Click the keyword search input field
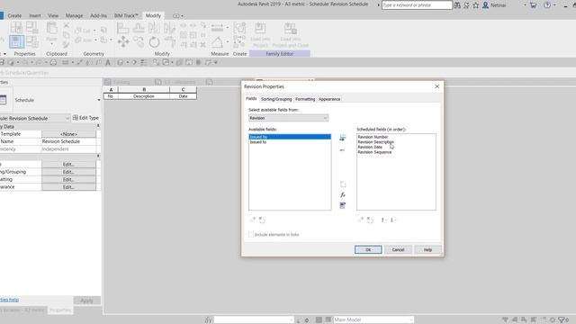 point(417,5)
